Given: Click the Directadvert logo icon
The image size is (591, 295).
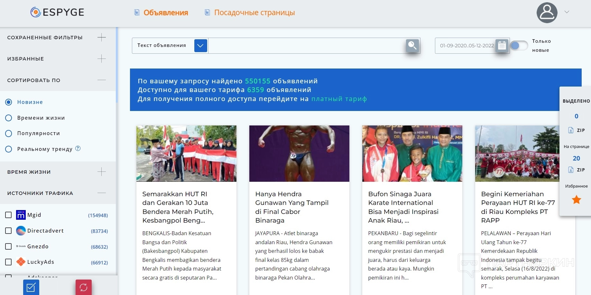Looking at the screenshot, I should [x=21, y=231].
